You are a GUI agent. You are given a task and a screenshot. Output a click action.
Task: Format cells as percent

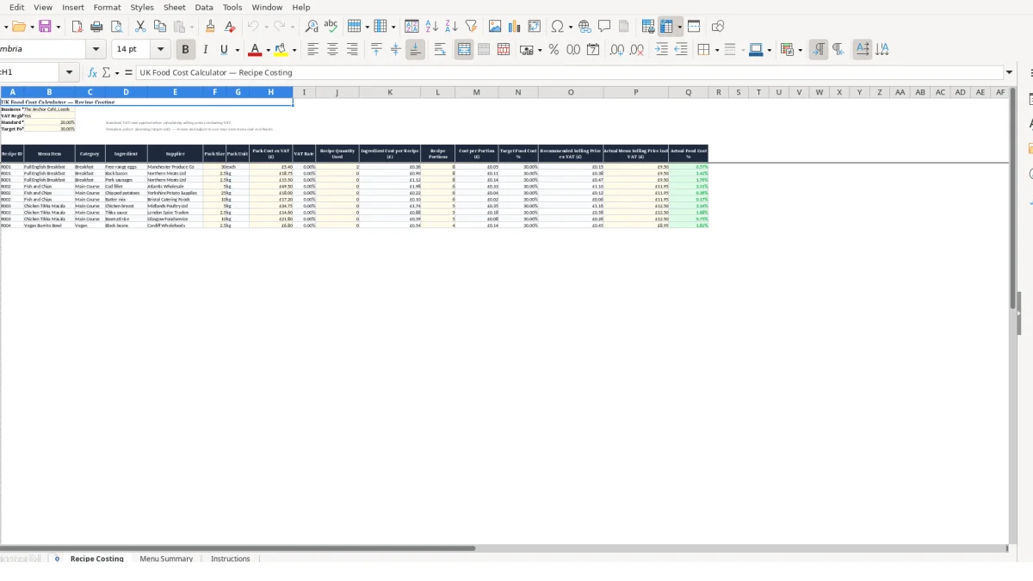click(x=554, y=50)
